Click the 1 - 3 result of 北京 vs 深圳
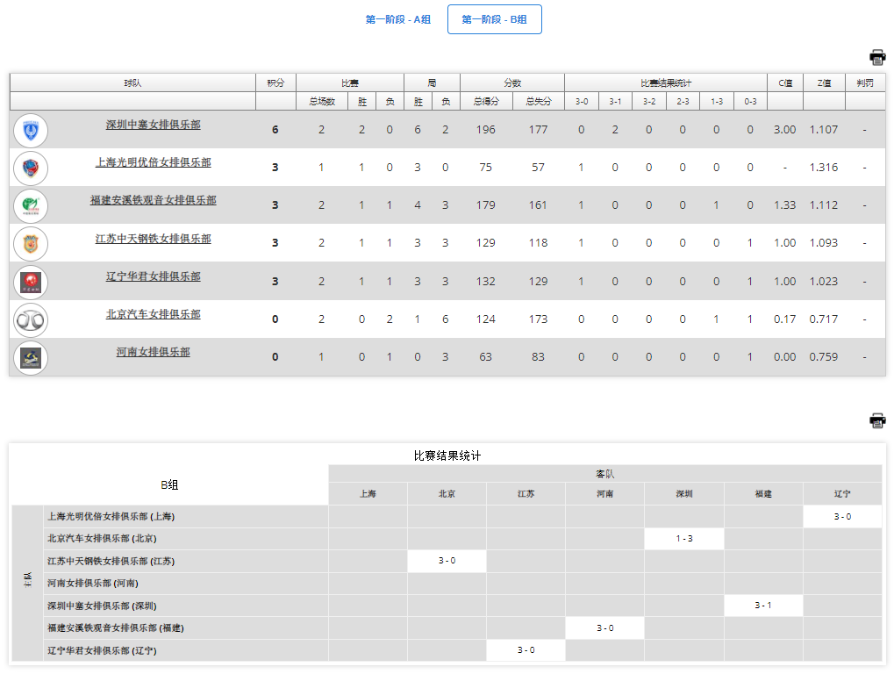Viewport: 894px width, 674px height. coord(684,538)
